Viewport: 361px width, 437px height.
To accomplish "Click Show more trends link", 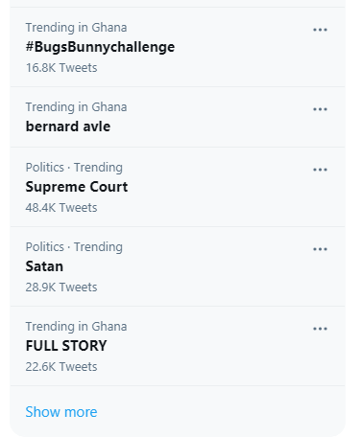I will pyautogui.click(x=61, y=412).
